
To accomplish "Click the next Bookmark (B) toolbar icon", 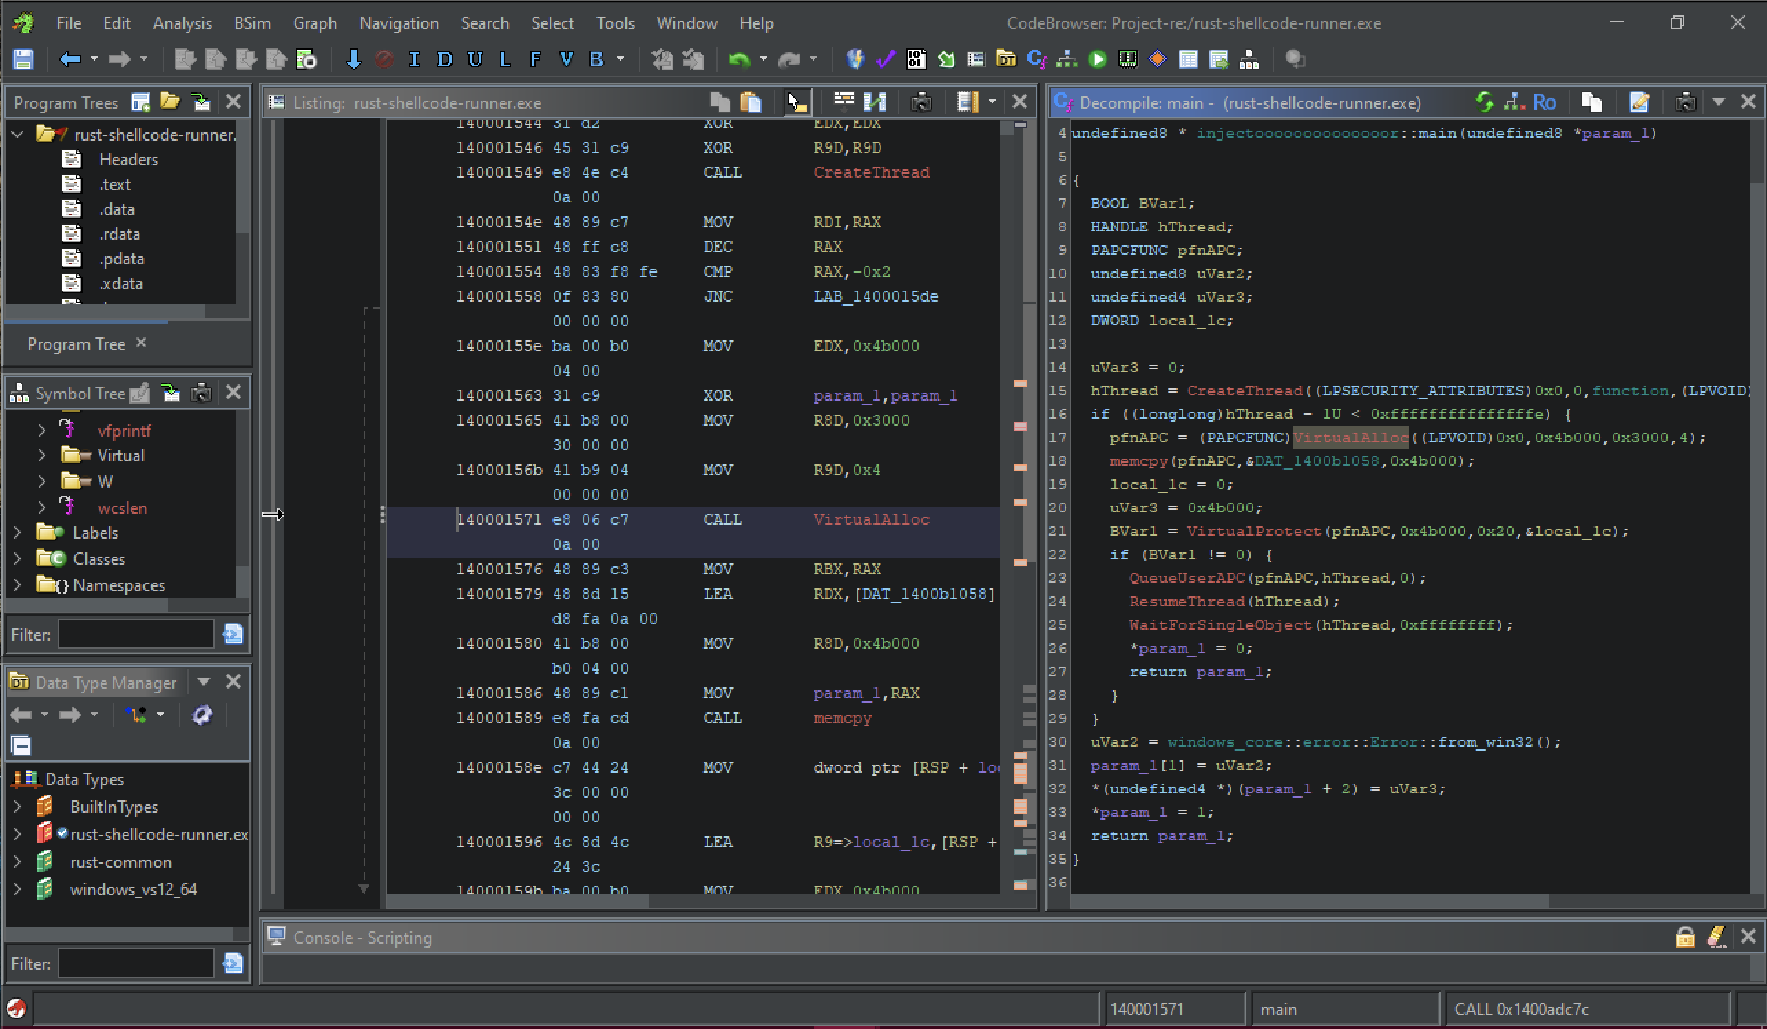I will pyautogui.click(x=596, y=60).
